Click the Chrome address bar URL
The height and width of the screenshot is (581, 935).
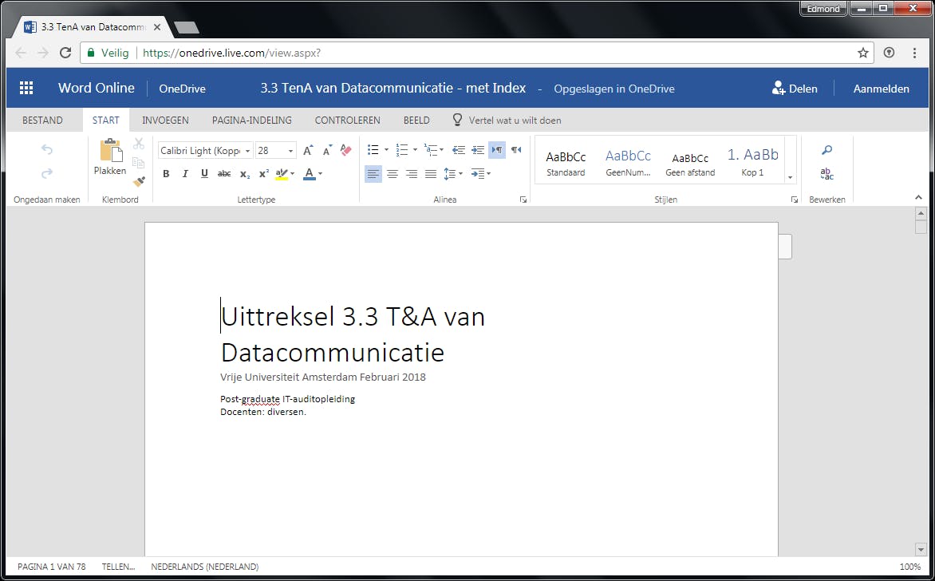point(232,53)
